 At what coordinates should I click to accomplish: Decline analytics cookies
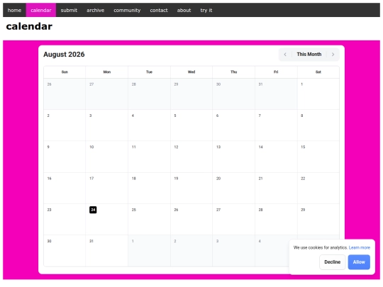[332, 262]
